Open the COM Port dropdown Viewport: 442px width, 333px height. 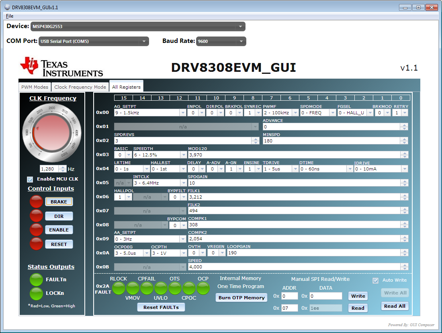tap(94, 41)
